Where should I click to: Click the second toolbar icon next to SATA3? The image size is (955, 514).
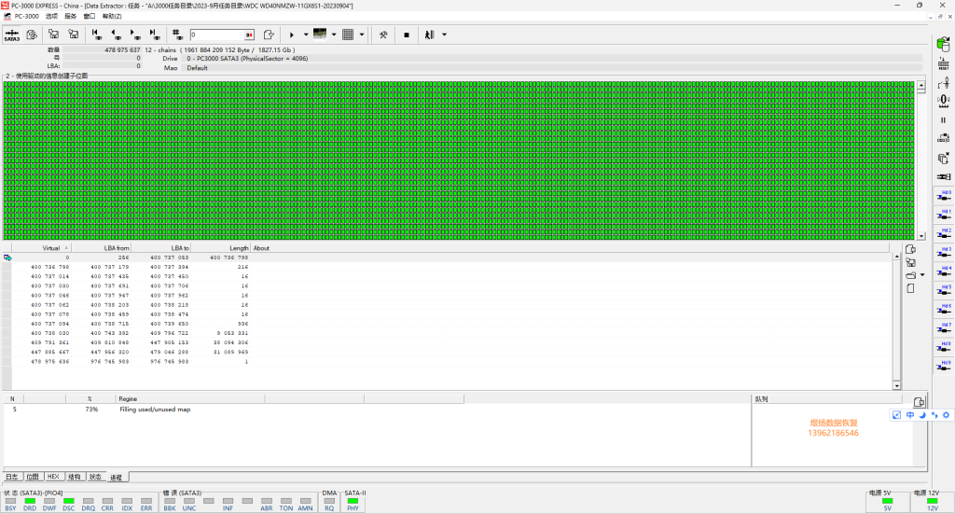coord(32,35)
